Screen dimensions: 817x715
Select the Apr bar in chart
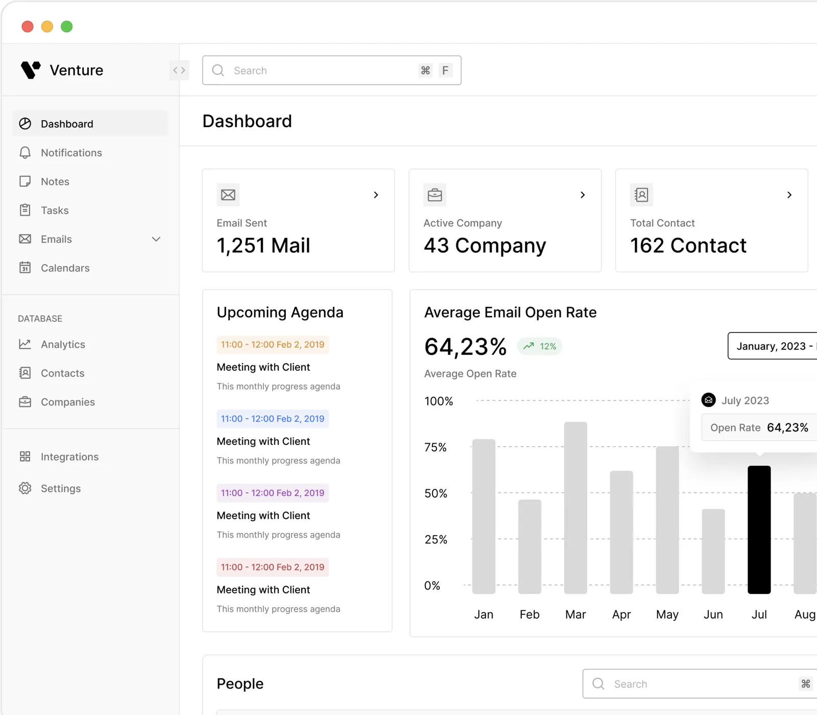coord(621,532)
